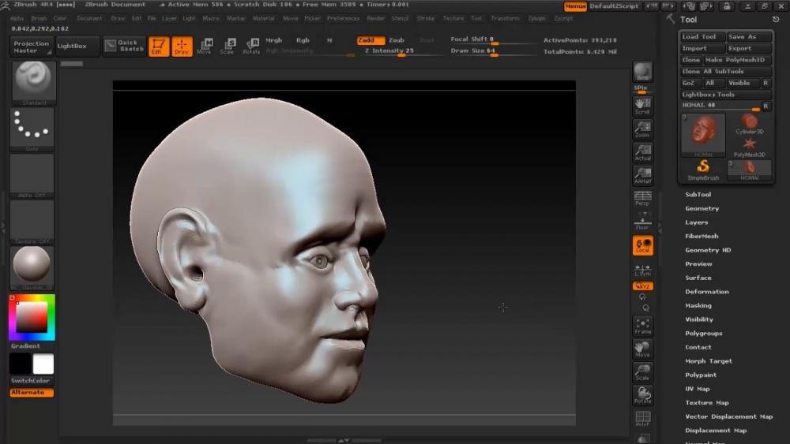Image resolution: width=790 pixels, height=444 pixels.
Task: Toggle Floor grid display
Action: pos(642,222)
